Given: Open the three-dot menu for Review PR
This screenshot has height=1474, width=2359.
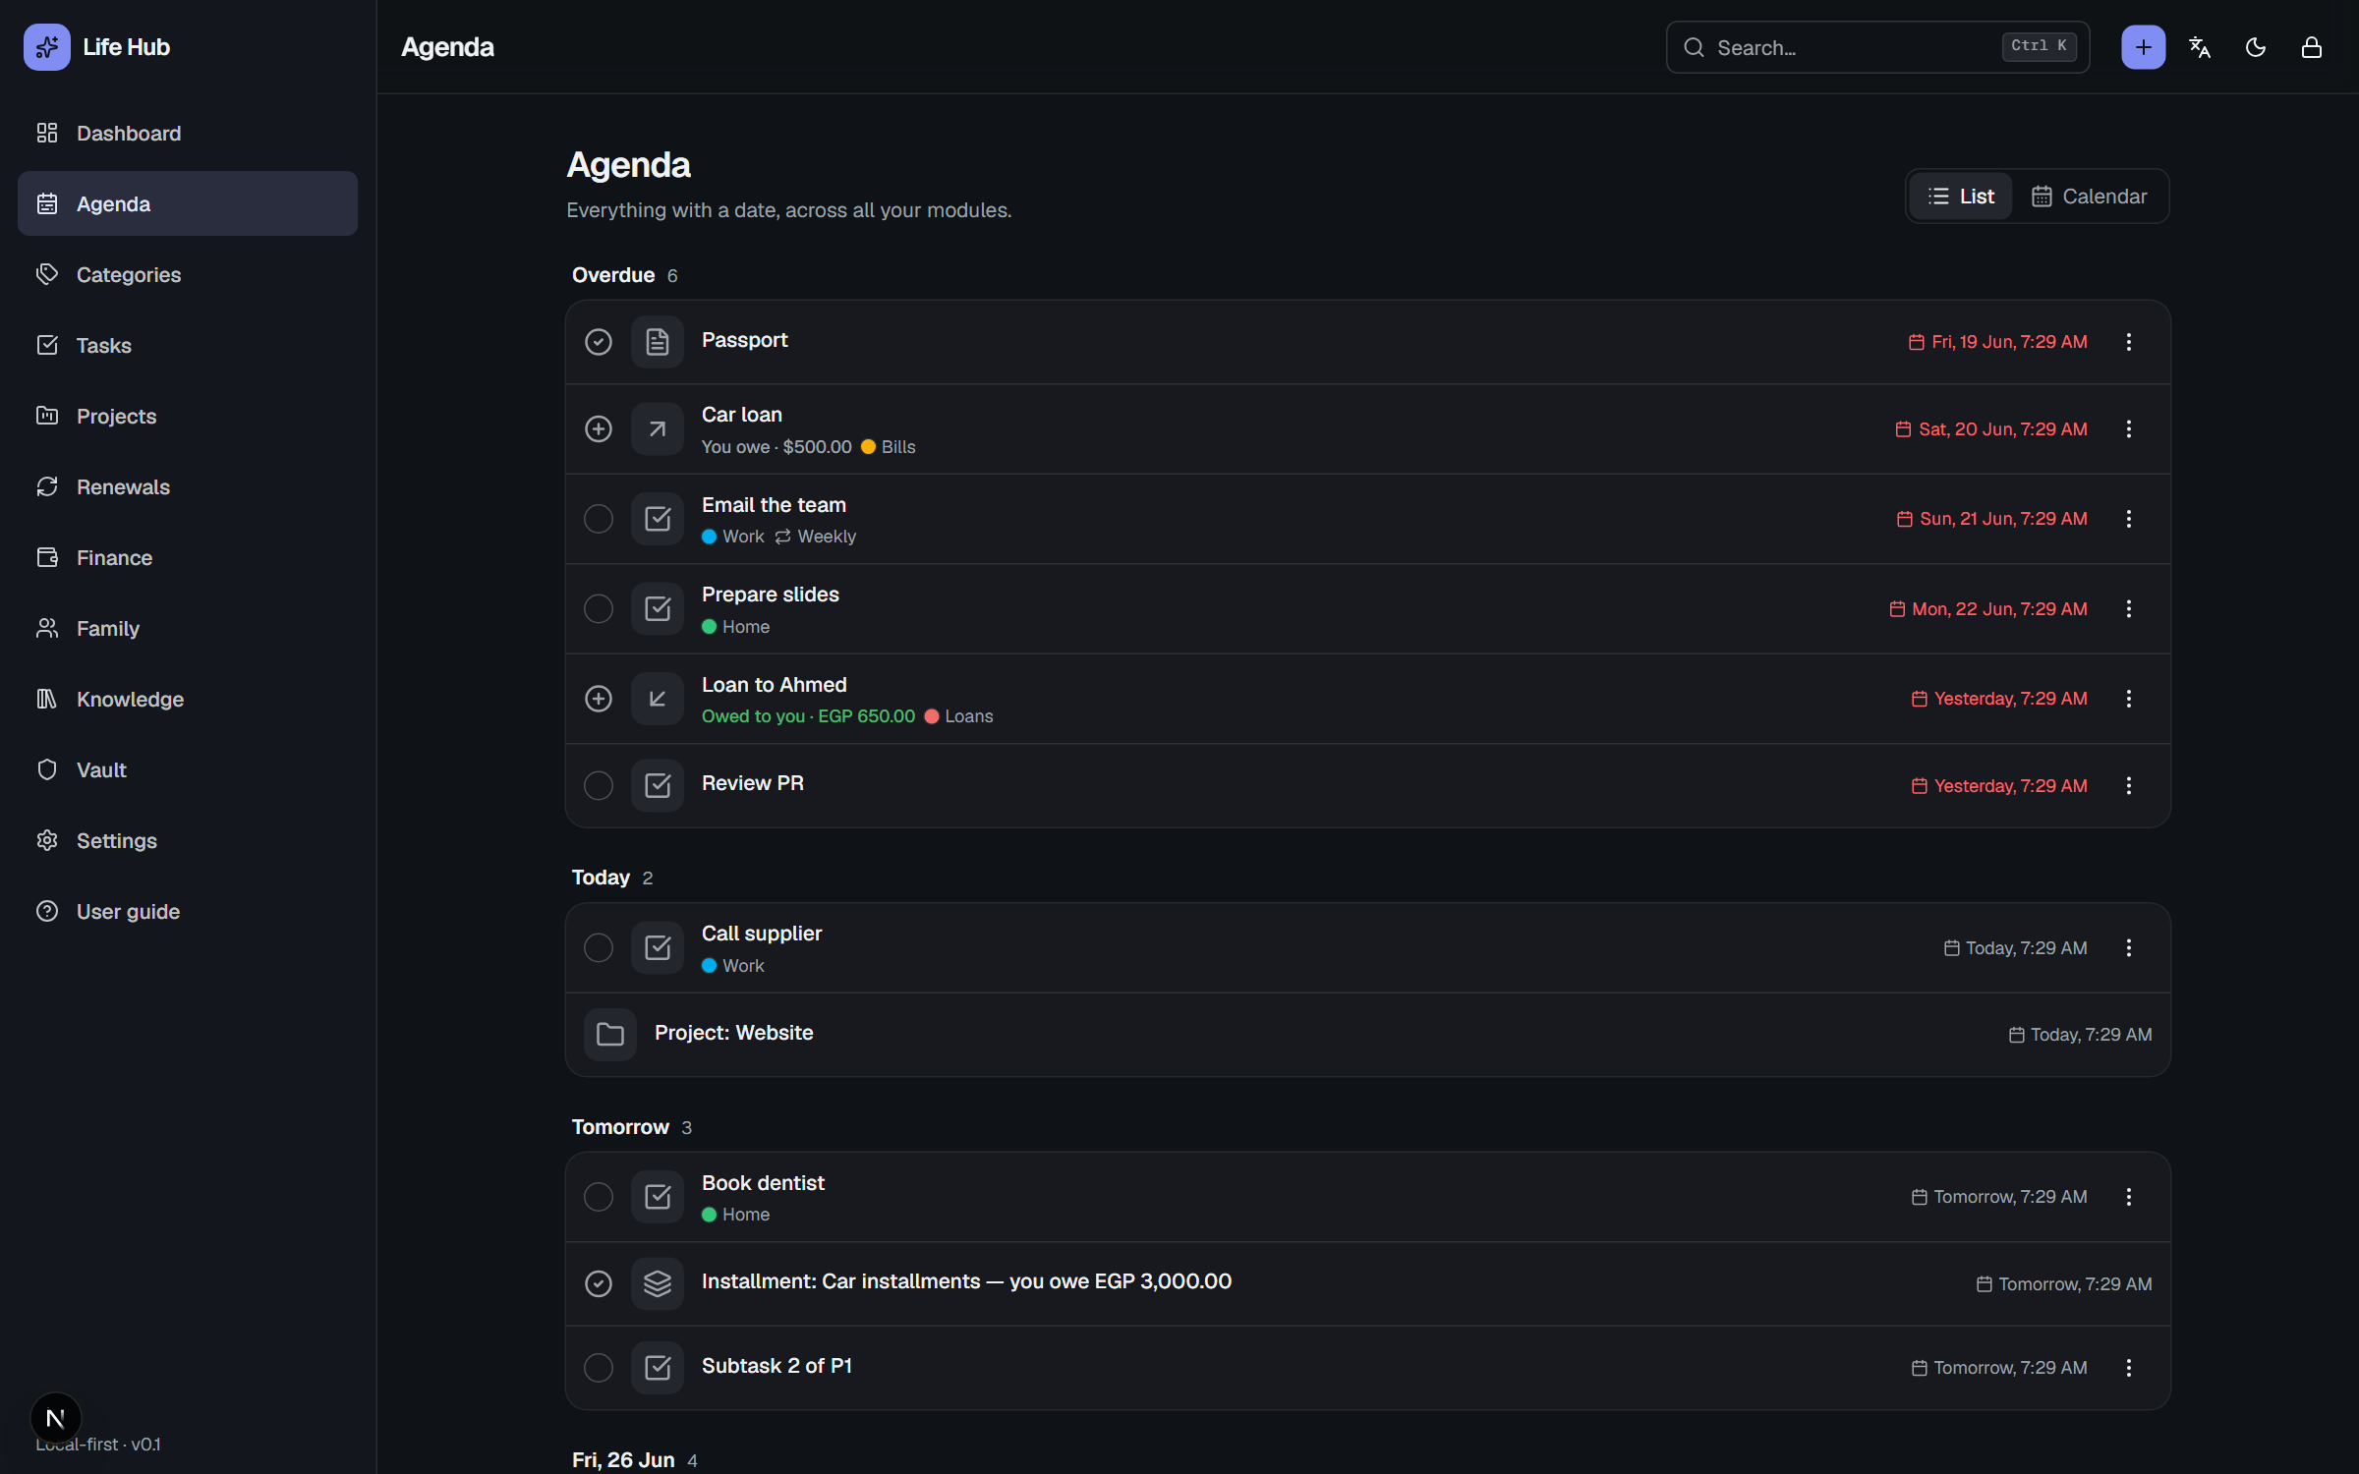Looking at the screenshot, I should click(x=2129, y=786).
